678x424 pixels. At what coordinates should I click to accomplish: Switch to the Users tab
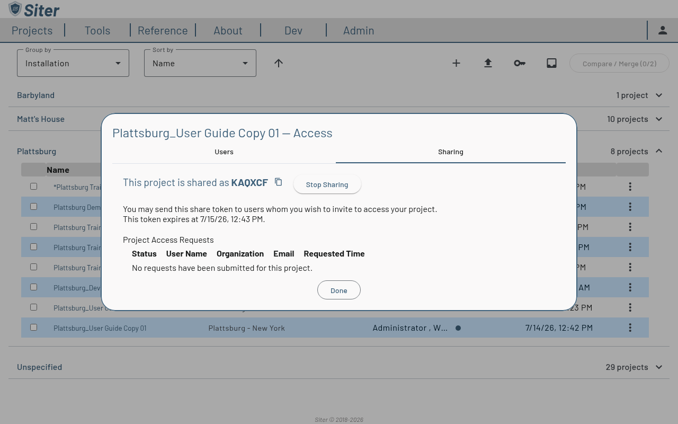click(224, 152)
